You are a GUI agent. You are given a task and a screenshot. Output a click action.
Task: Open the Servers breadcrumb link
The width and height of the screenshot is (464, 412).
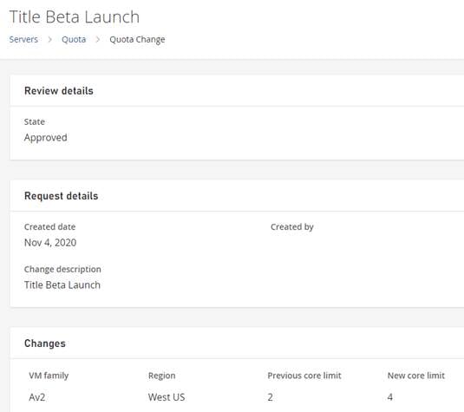(x=23, y=39)
